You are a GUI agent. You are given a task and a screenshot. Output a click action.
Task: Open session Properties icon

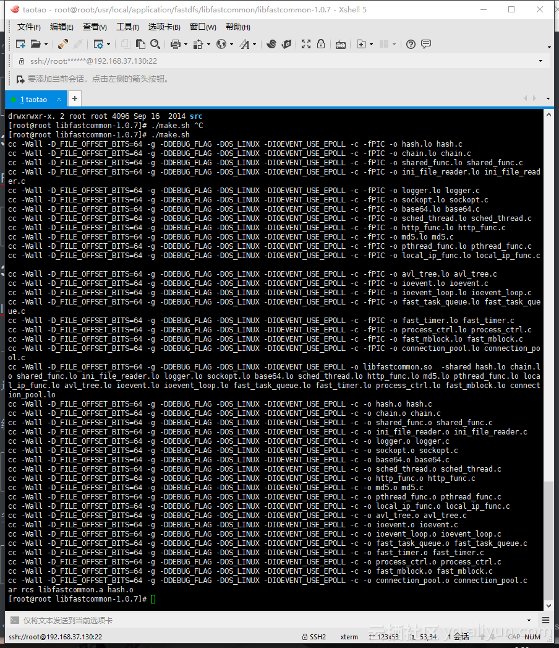point(98,44)
